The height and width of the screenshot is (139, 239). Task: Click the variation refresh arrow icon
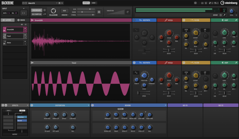[127, 12]
